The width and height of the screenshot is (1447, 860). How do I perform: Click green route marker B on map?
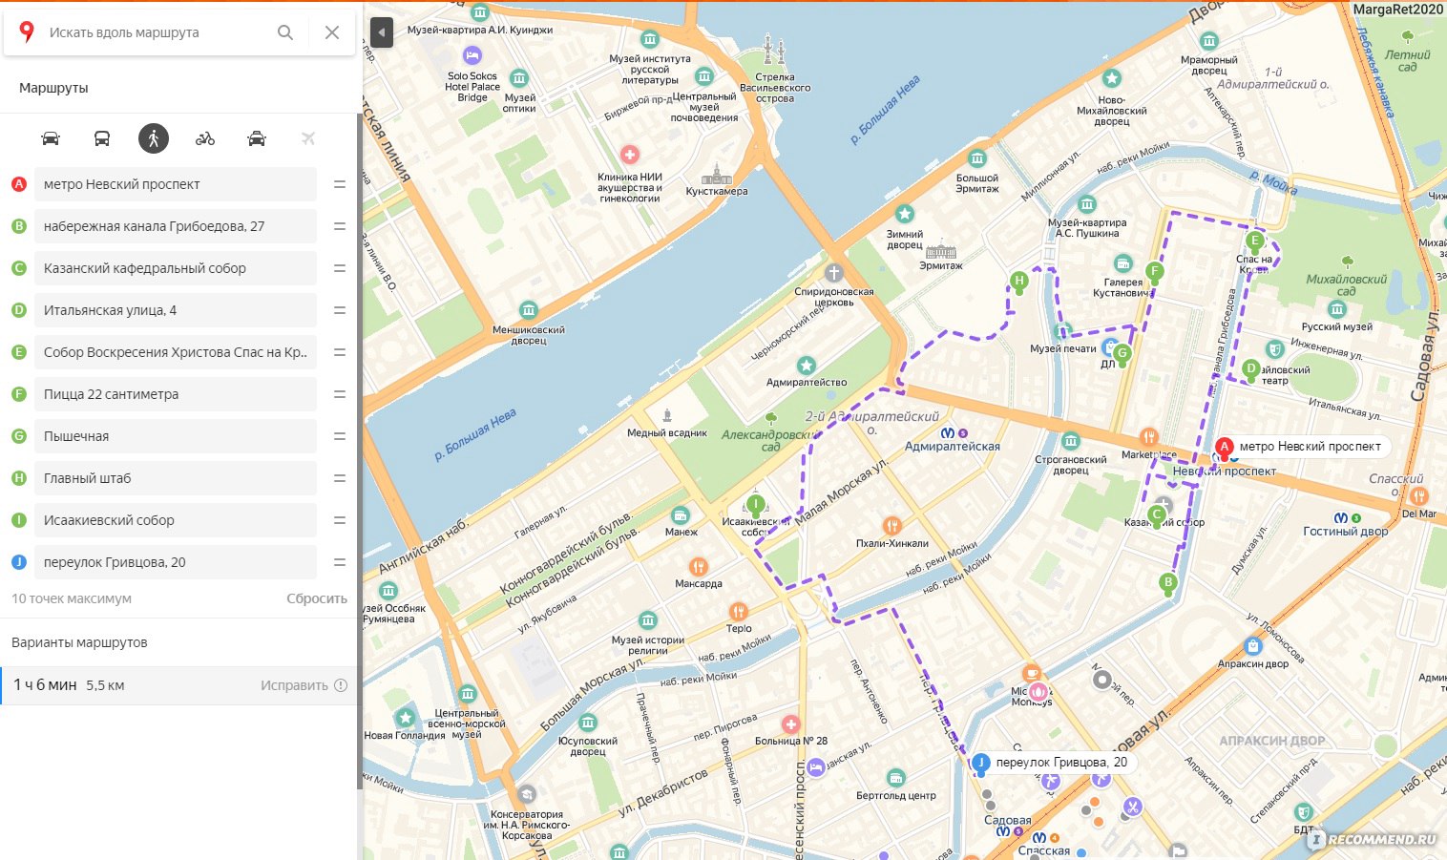pos(1168,583)
